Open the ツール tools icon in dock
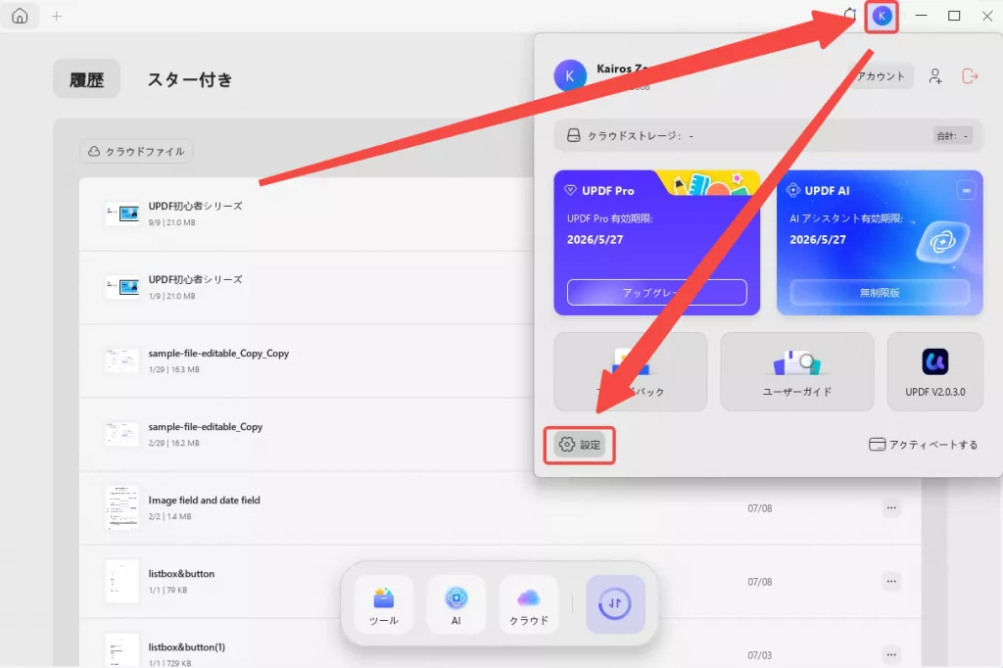Viewport: 1003px width, 668px height. tap(384, 605)
